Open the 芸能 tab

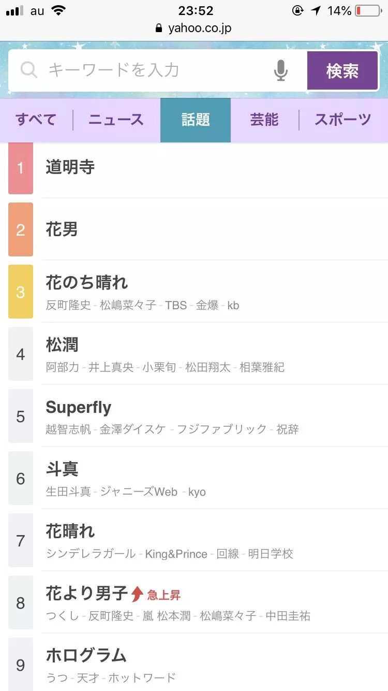(264, 120)
